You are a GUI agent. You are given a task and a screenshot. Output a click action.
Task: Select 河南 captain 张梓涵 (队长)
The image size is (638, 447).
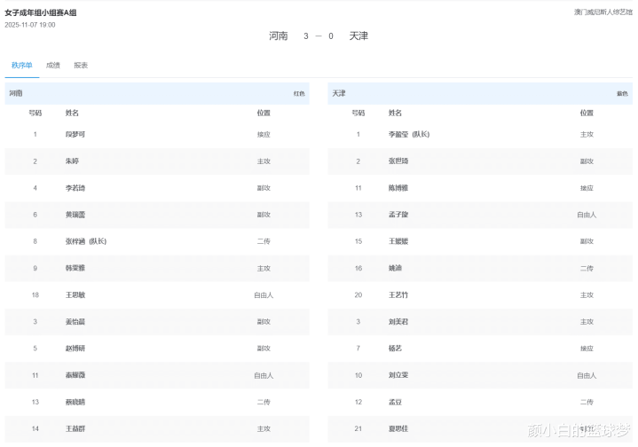86,241
